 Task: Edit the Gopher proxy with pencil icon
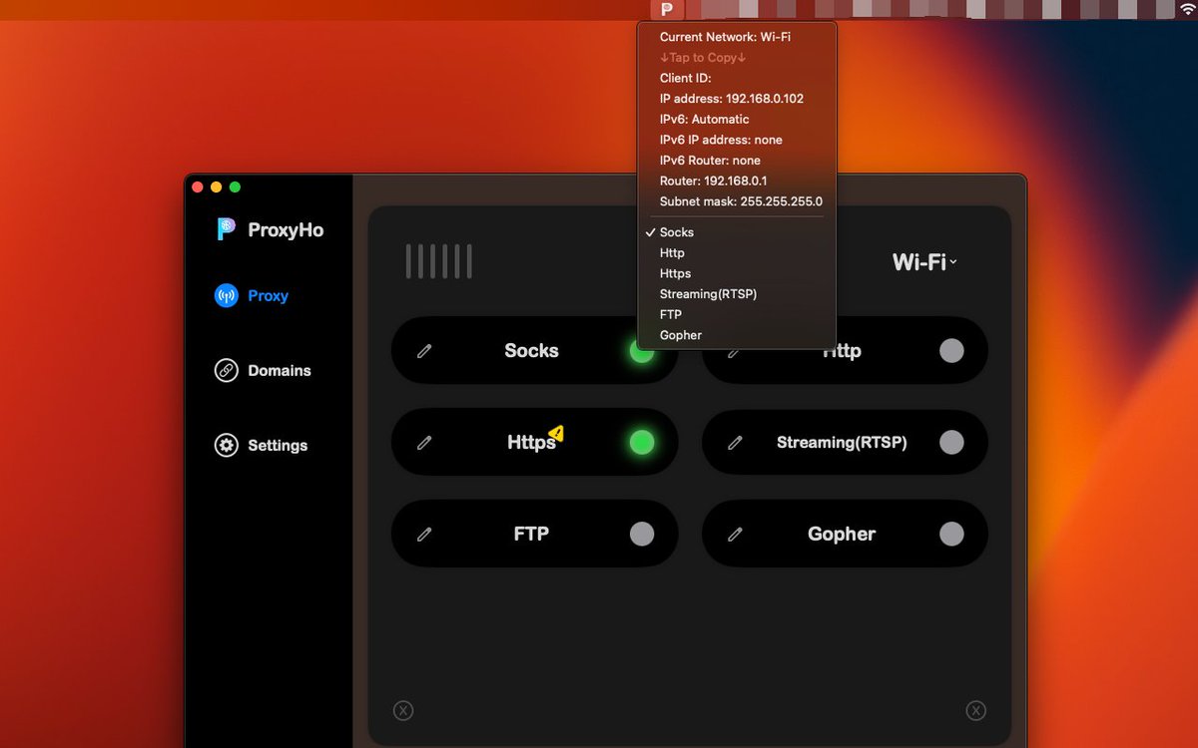pyautogui.click(x=735, y=535)
